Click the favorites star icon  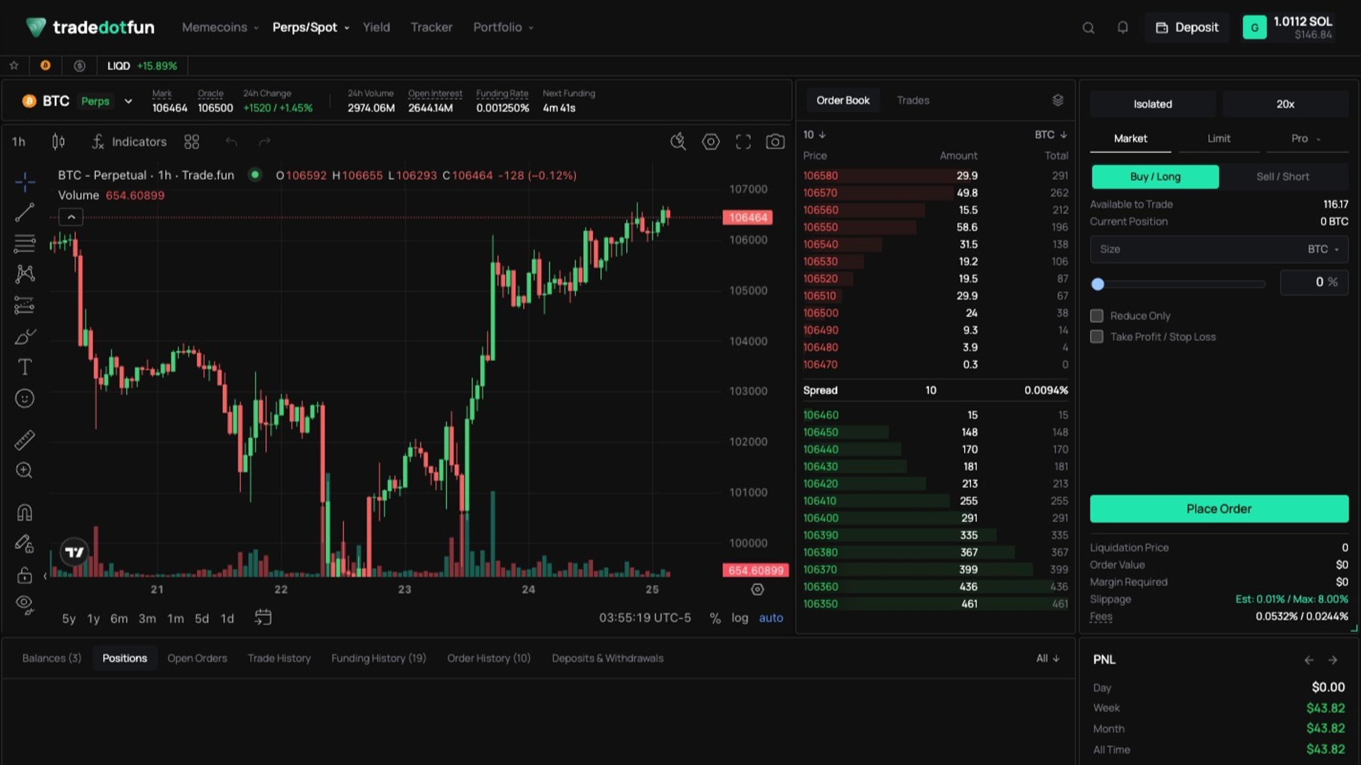coord(14,66)
